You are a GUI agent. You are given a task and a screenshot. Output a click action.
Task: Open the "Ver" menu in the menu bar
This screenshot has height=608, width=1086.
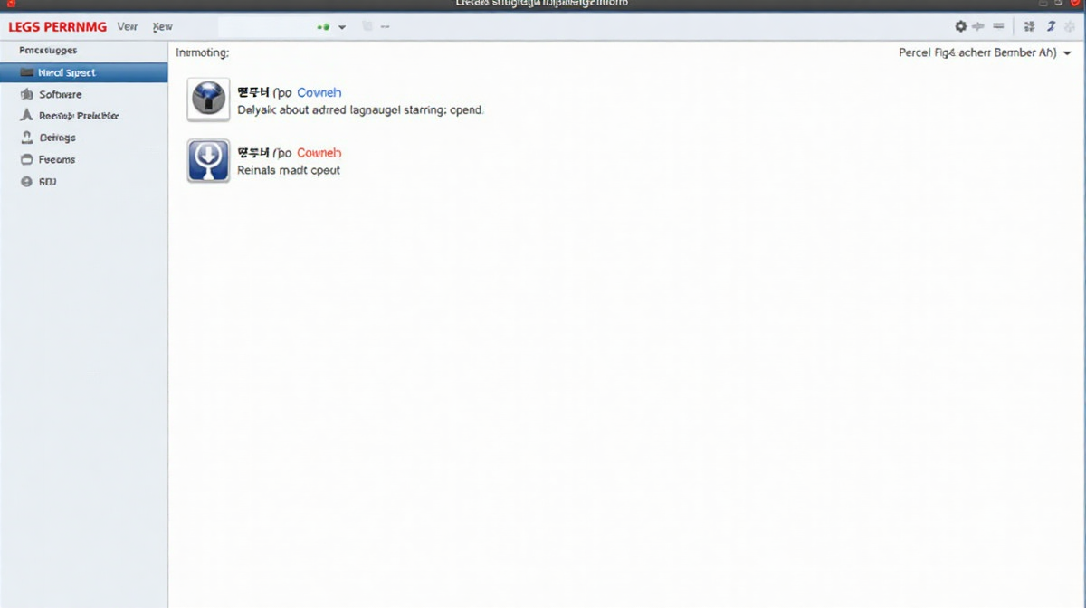(127, 27)
